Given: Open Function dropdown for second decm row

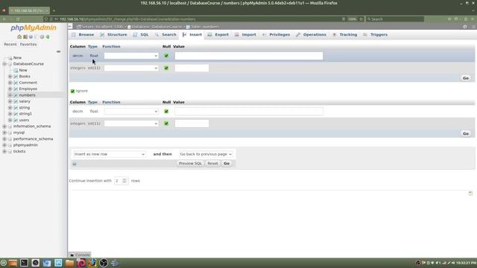Looking at the screenshot, I should (x=131, y=111).
